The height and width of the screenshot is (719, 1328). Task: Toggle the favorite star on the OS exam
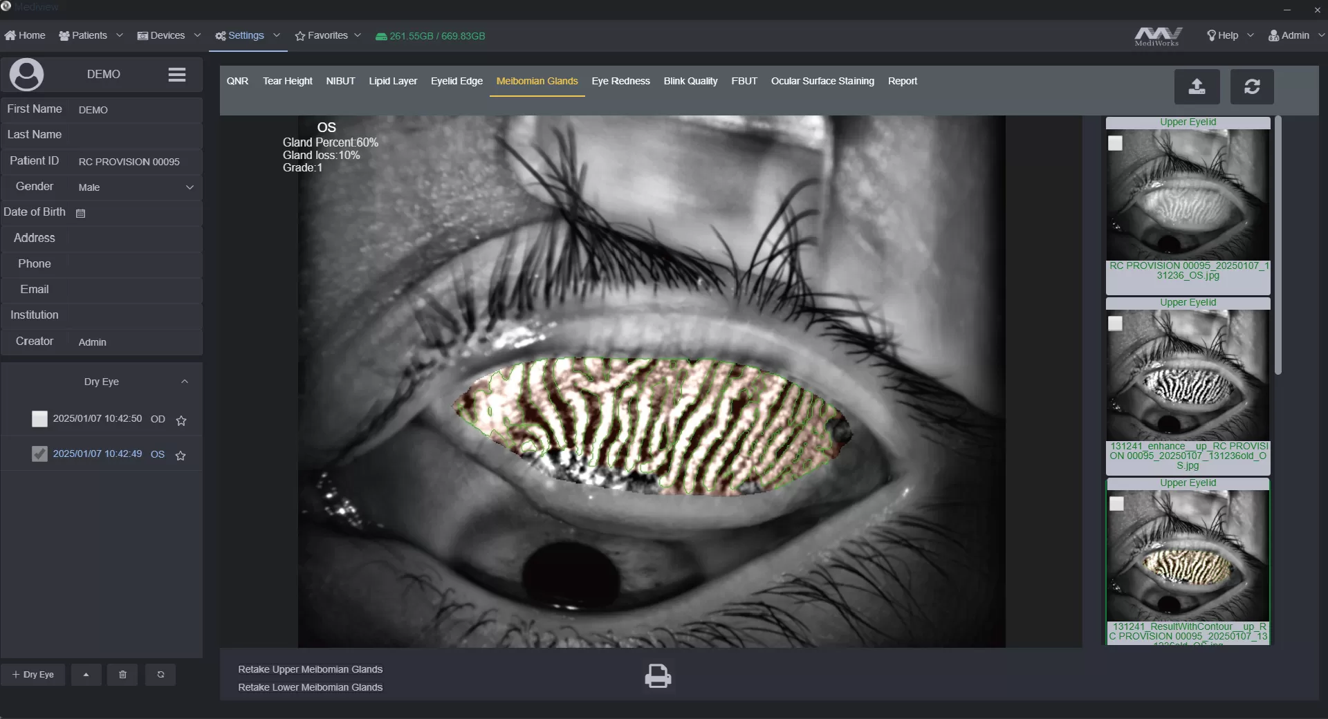(181, 456)
